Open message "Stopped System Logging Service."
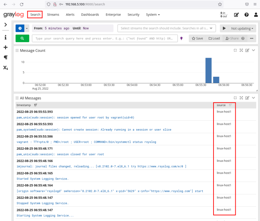The image size is (260, 221). (x=42, y=203)
